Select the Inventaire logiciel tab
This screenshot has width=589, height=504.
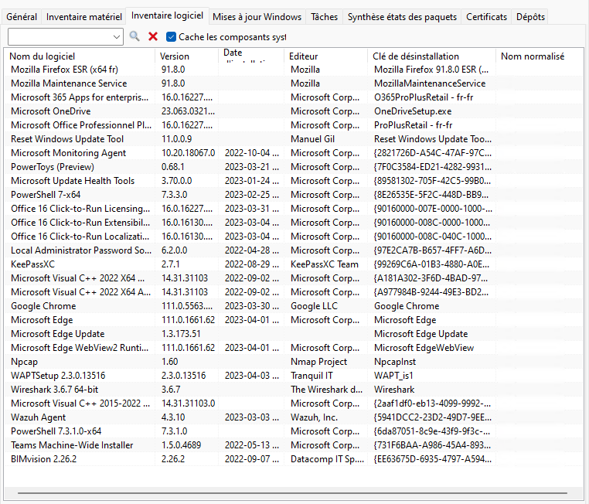coord(167,15)
